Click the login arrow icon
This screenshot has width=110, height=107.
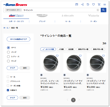(x=82, y=4)
